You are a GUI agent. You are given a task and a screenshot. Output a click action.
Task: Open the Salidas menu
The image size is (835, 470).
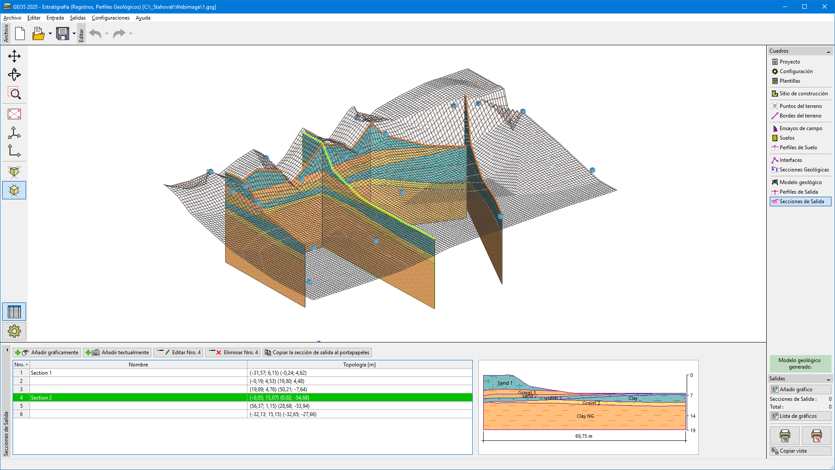pyautogui.click(x=77, y=18)
